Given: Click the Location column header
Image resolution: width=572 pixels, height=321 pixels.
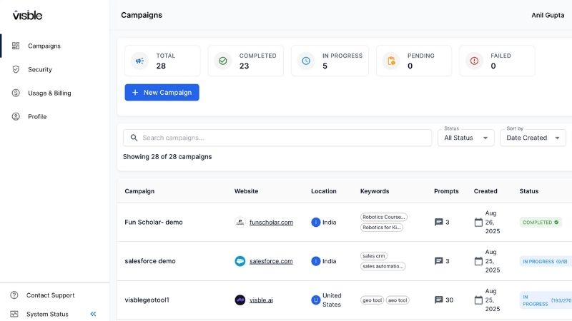Looking at the screenshot, I should [x=324, y=191].
